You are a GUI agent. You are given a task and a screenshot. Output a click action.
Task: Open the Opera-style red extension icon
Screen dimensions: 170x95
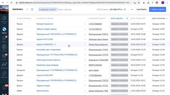[157, 3]
